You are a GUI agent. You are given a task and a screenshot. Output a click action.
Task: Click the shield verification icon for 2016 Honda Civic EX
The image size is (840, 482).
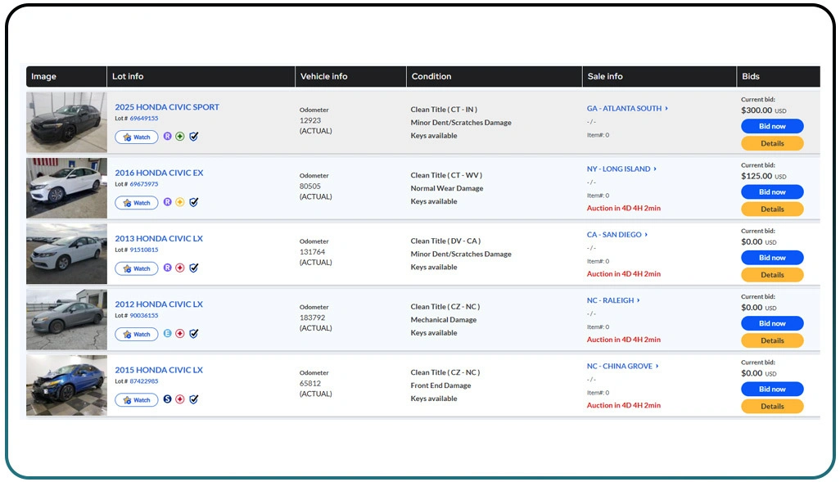point(193,202)
